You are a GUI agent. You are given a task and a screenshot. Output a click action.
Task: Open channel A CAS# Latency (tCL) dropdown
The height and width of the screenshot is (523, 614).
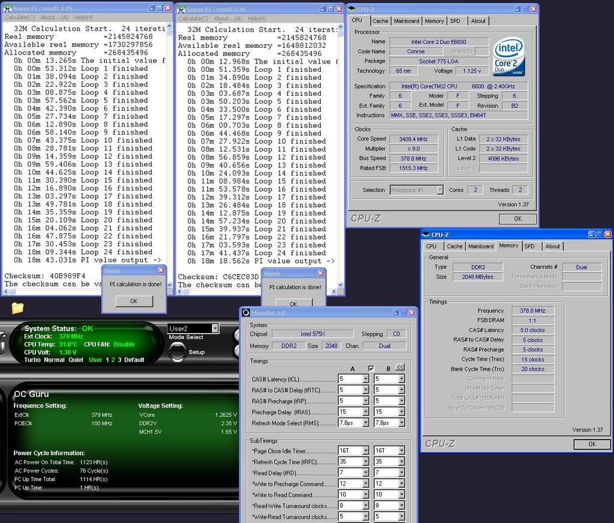(365, 379)
